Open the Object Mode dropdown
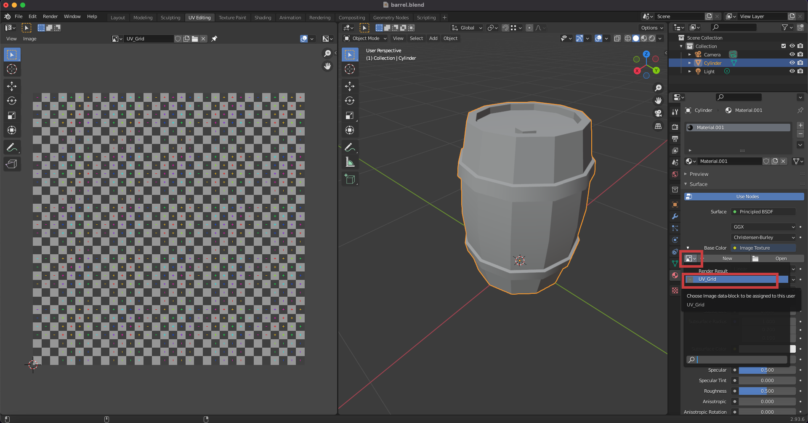The height and width of the screenshot is (423, 808). click(365, 38)
